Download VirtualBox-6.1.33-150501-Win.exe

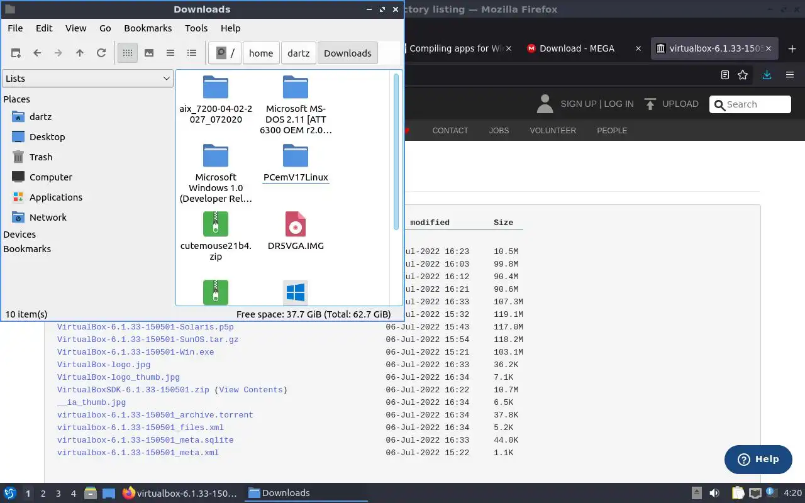pos(135,352)
